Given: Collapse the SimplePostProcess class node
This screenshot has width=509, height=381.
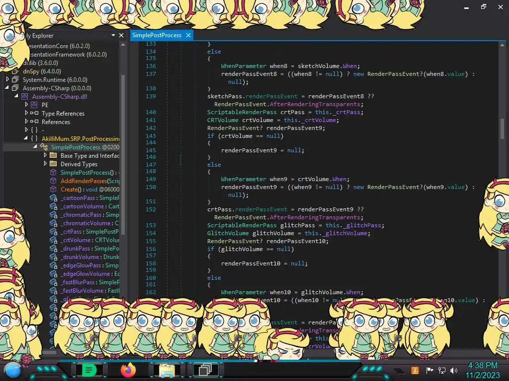Looking at the screenshot, I should pos(35,147).
